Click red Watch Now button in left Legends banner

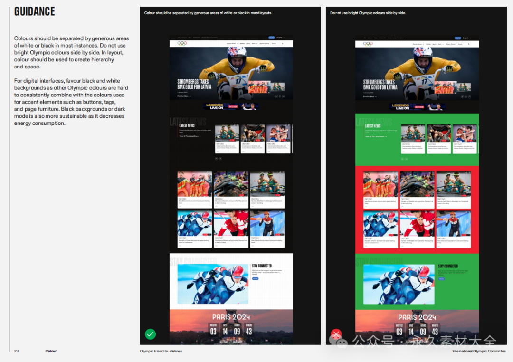coord(233,107)
